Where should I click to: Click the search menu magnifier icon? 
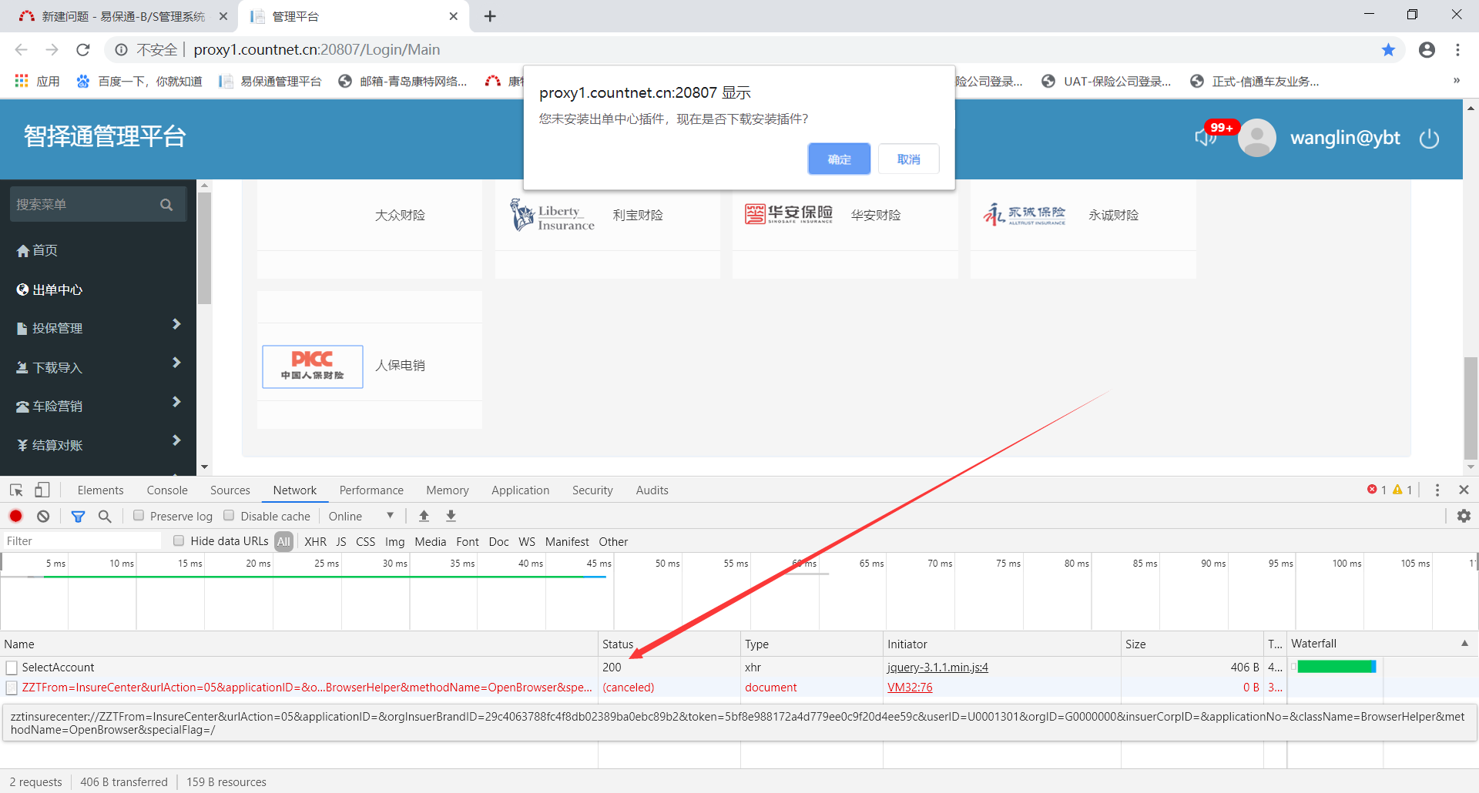(166, 205)
